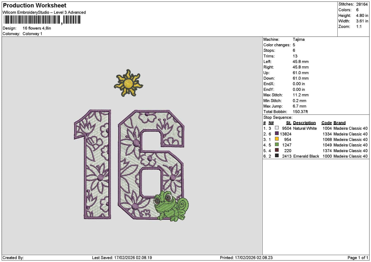Click the Zoom value '1:1'
371x262 pixels.
[x=359, y=26]
